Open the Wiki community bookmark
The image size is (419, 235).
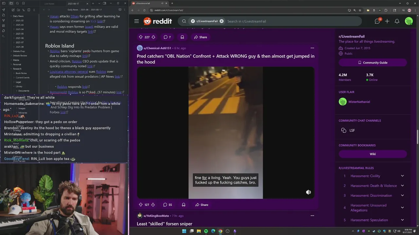(373, 154)
